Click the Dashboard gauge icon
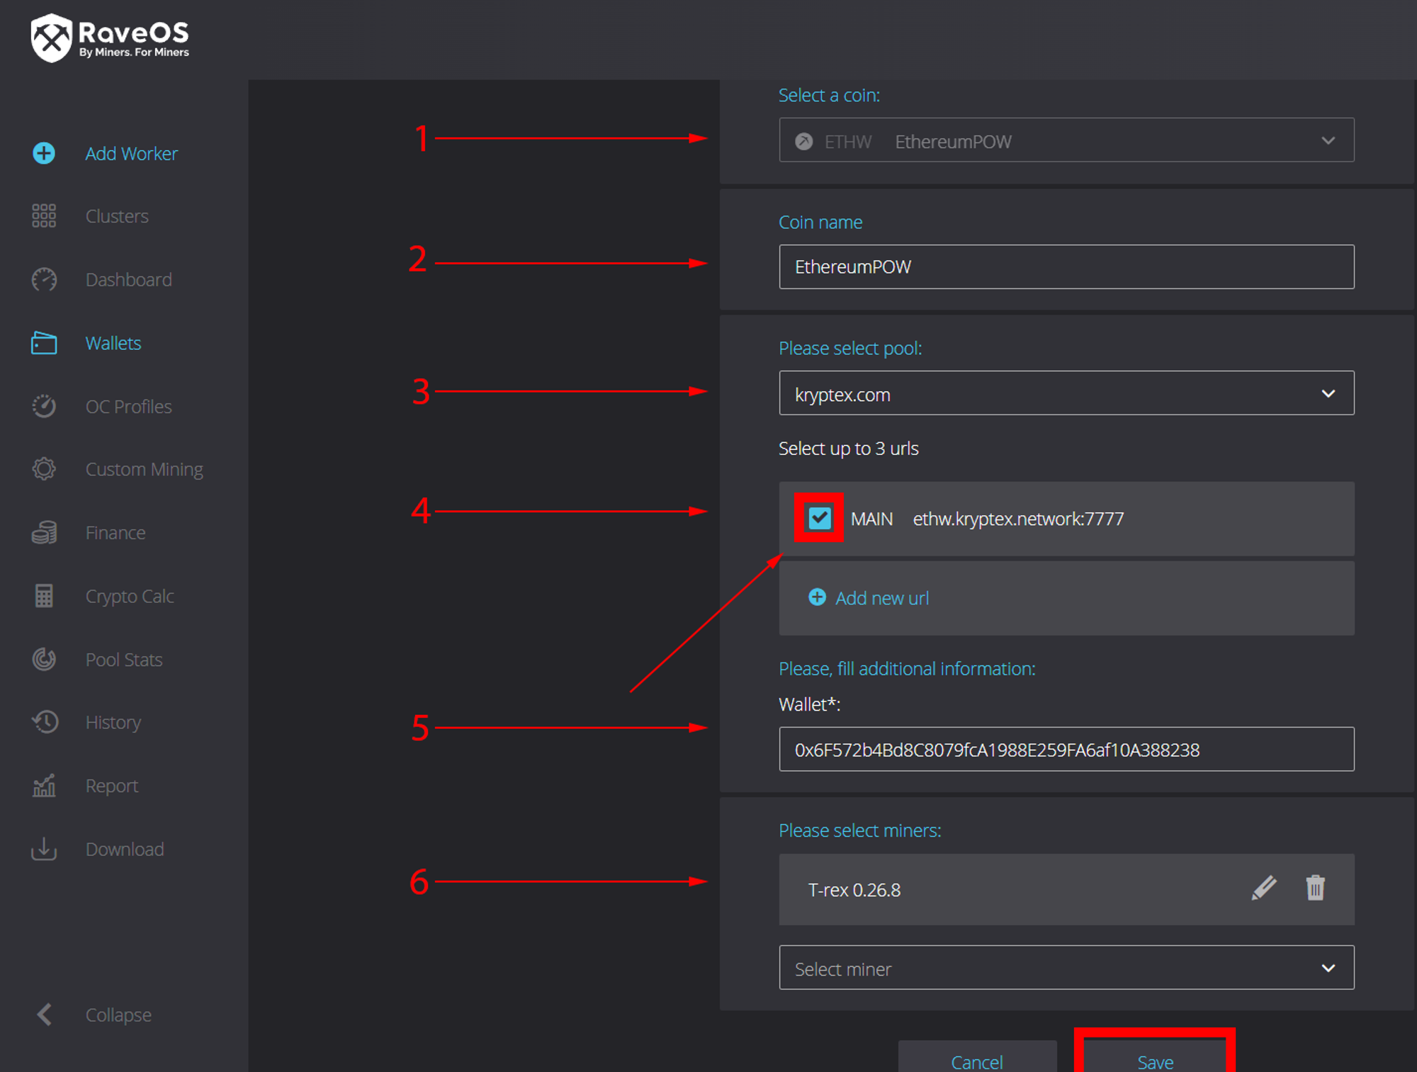 pos(44,279)
